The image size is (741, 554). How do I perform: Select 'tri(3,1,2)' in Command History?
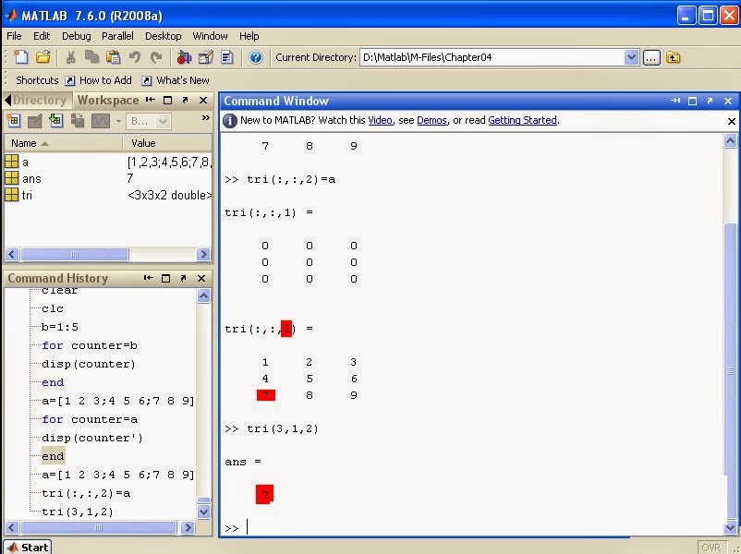(78, 512)
